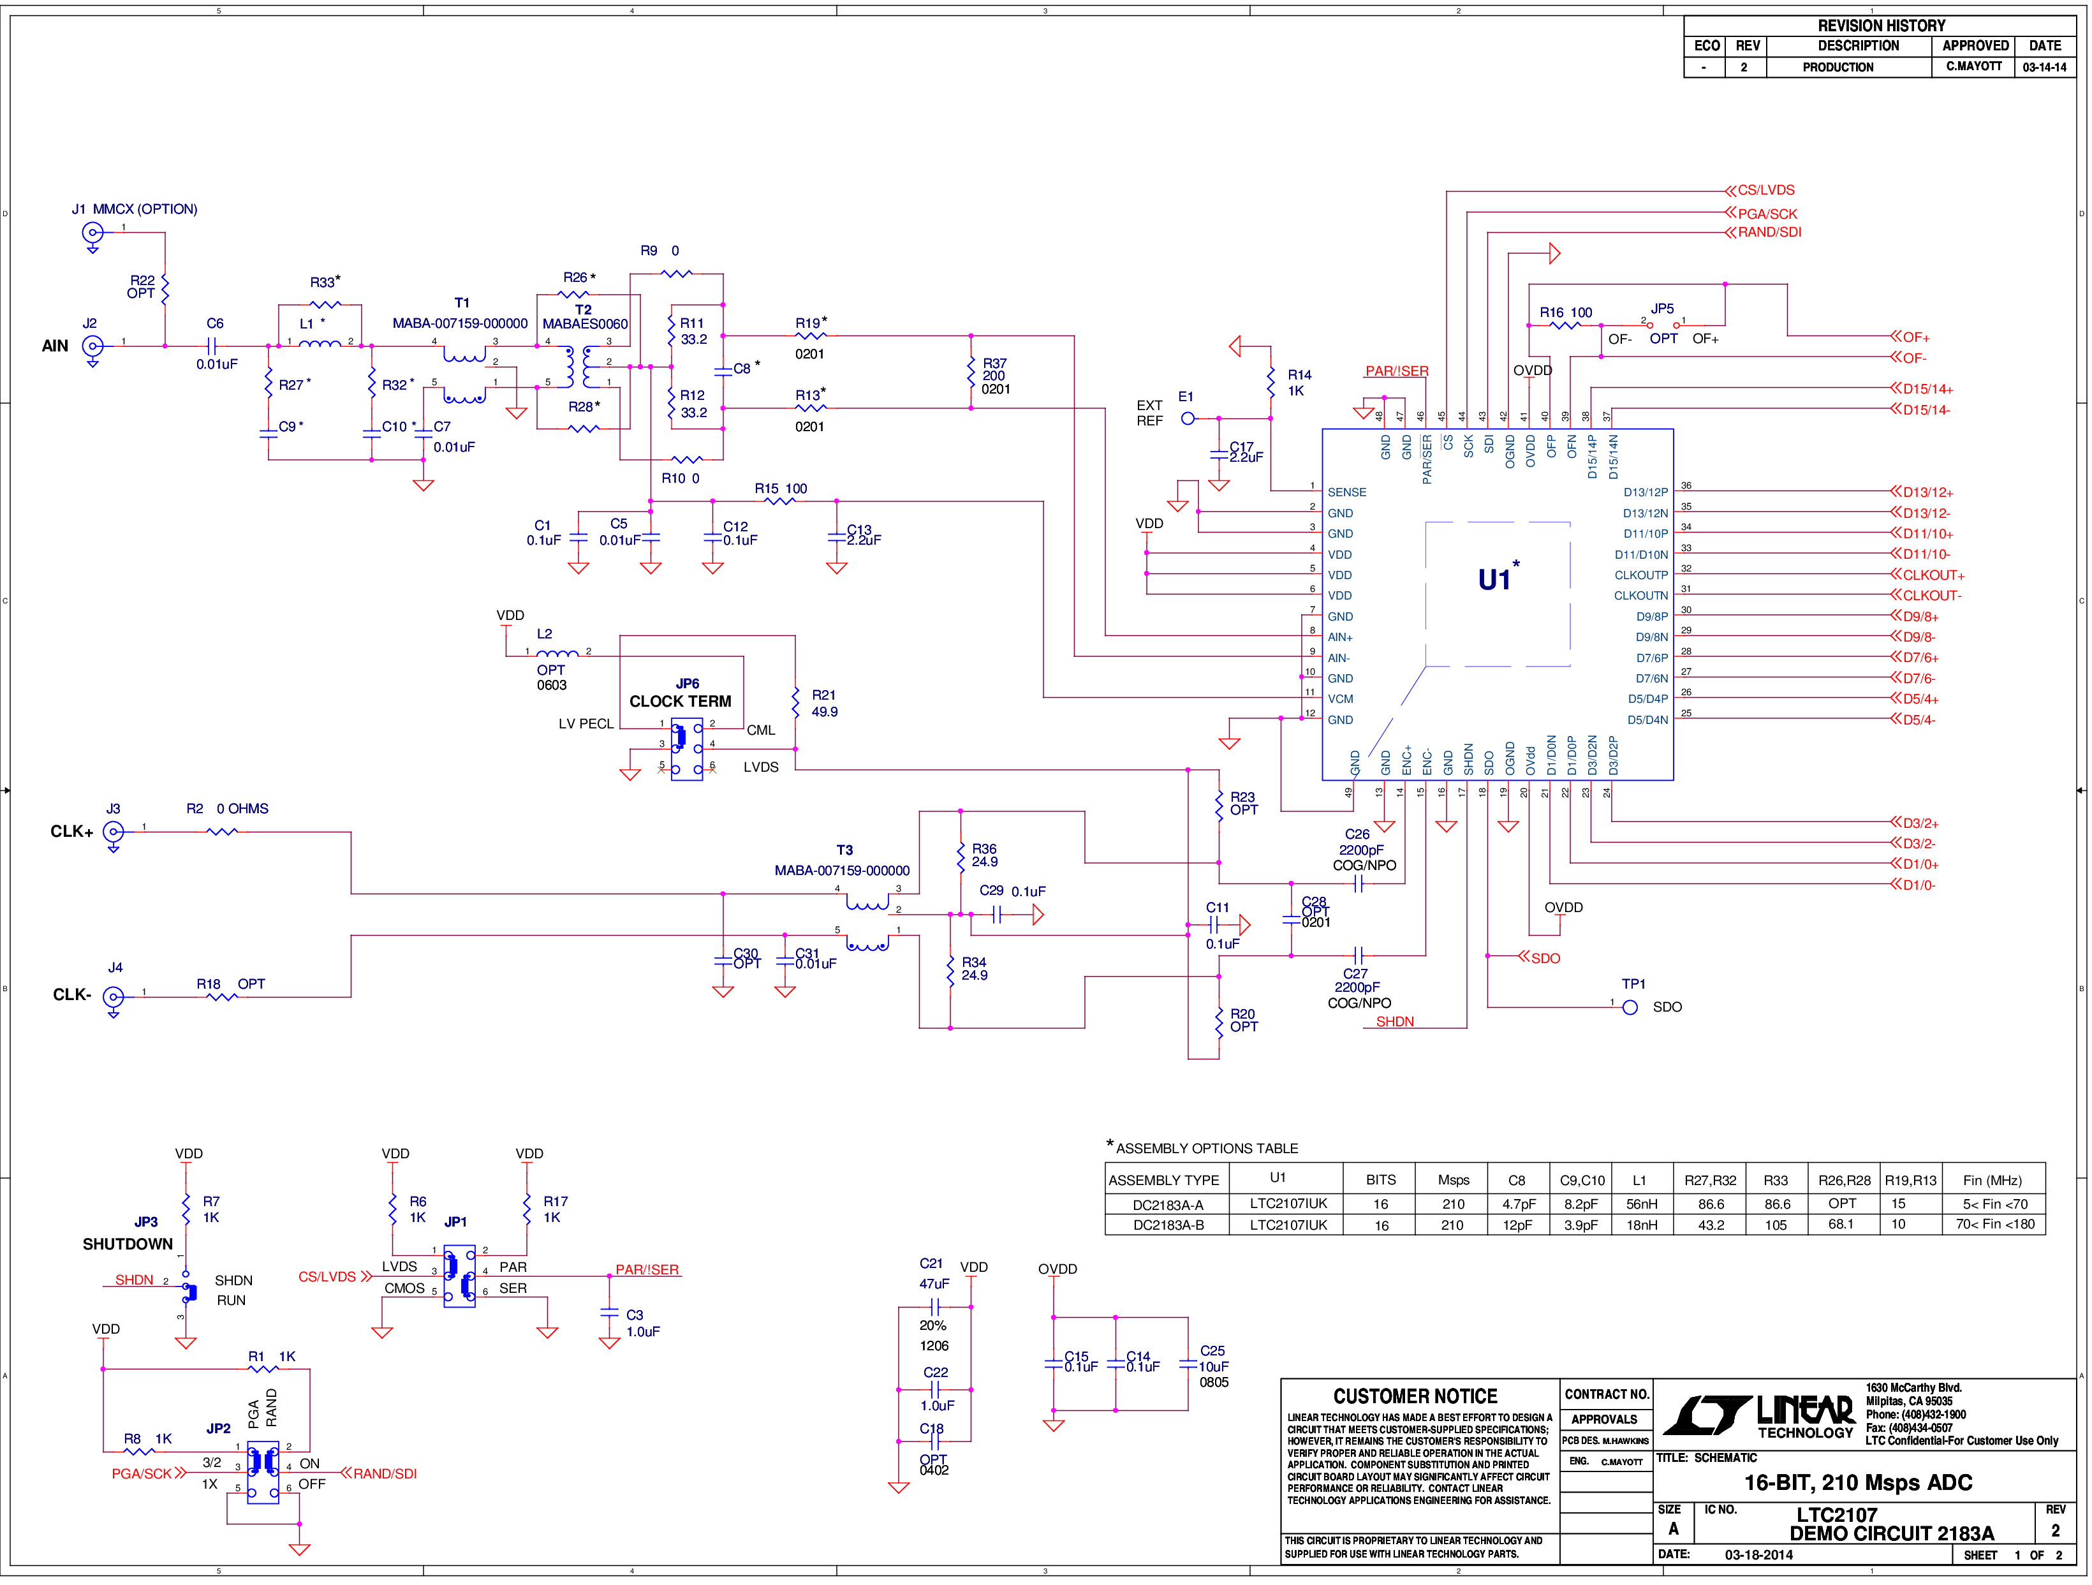The height and width of the screenshot is (1585, 2092).
Task: Select the TP1 SDO test point circle
Action: pyautogui.click(x=1630, y=1008)
